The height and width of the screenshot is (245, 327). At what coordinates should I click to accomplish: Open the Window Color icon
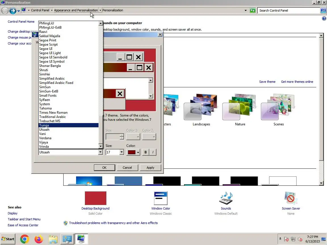coord(161,198)
